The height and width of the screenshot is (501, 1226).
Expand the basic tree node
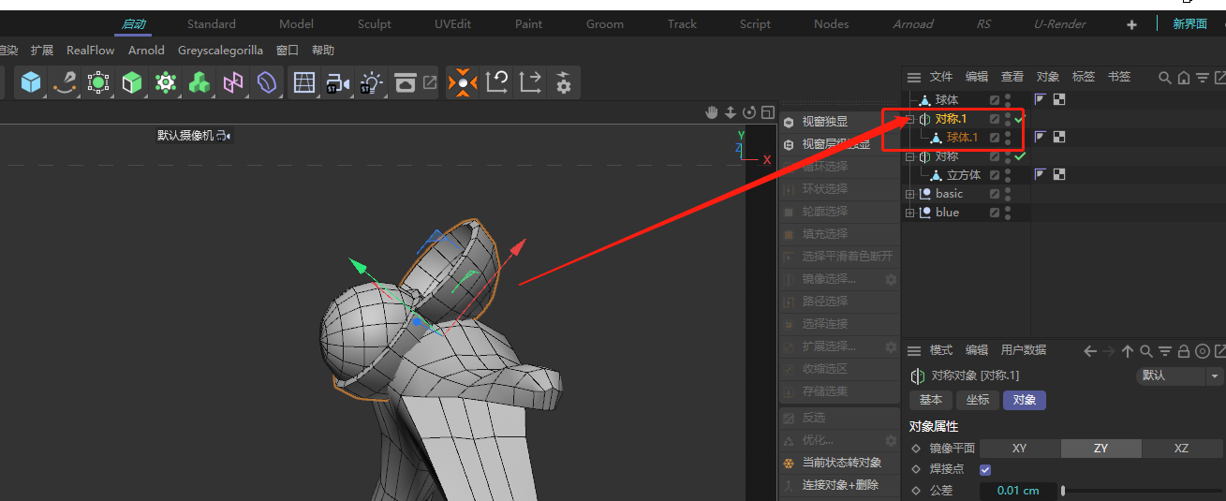pyautogui.click(x=909, y=194)
